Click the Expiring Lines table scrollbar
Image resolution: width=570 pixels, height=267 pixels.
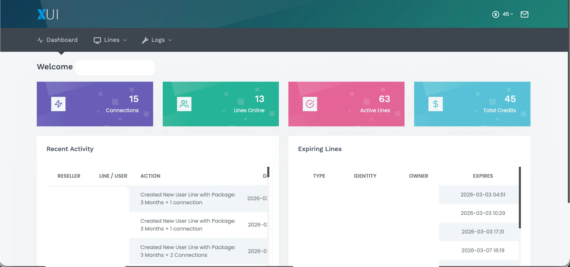[520, 198]
